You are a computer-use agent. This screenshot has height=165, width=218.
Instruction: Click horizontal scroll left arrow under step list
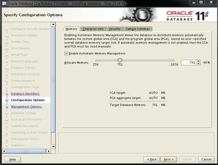coord(4,151)
